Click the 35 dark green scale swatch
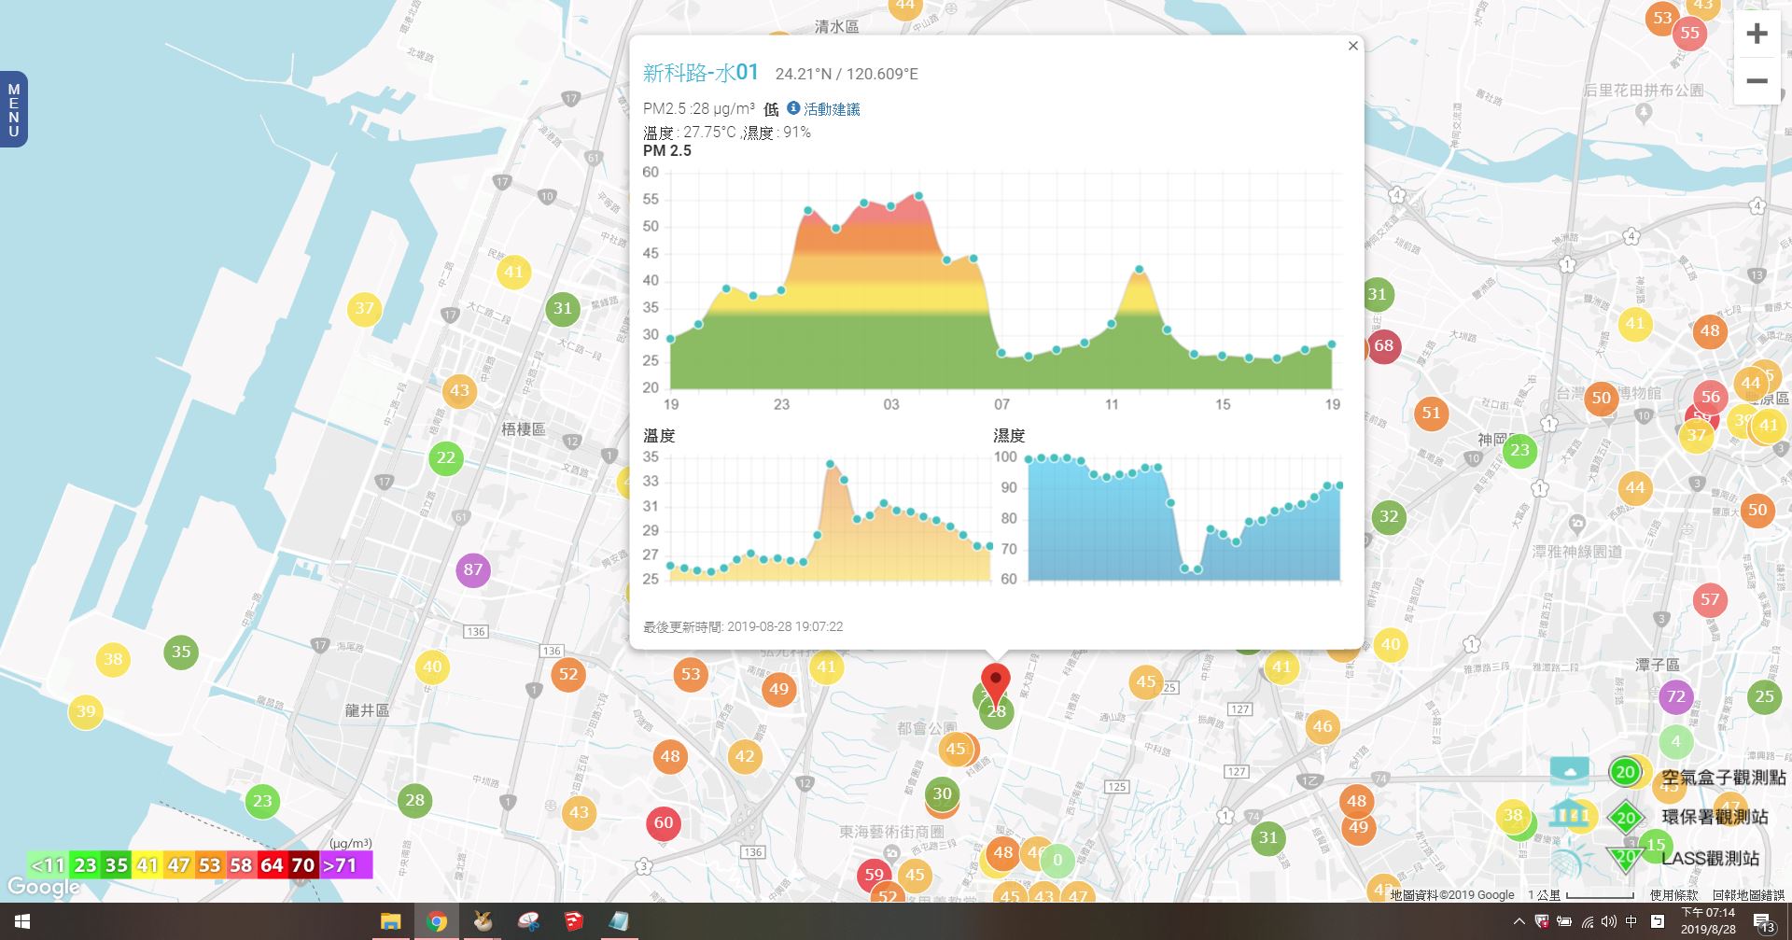This screenshot has width=1792, height=940. [117, 865]
